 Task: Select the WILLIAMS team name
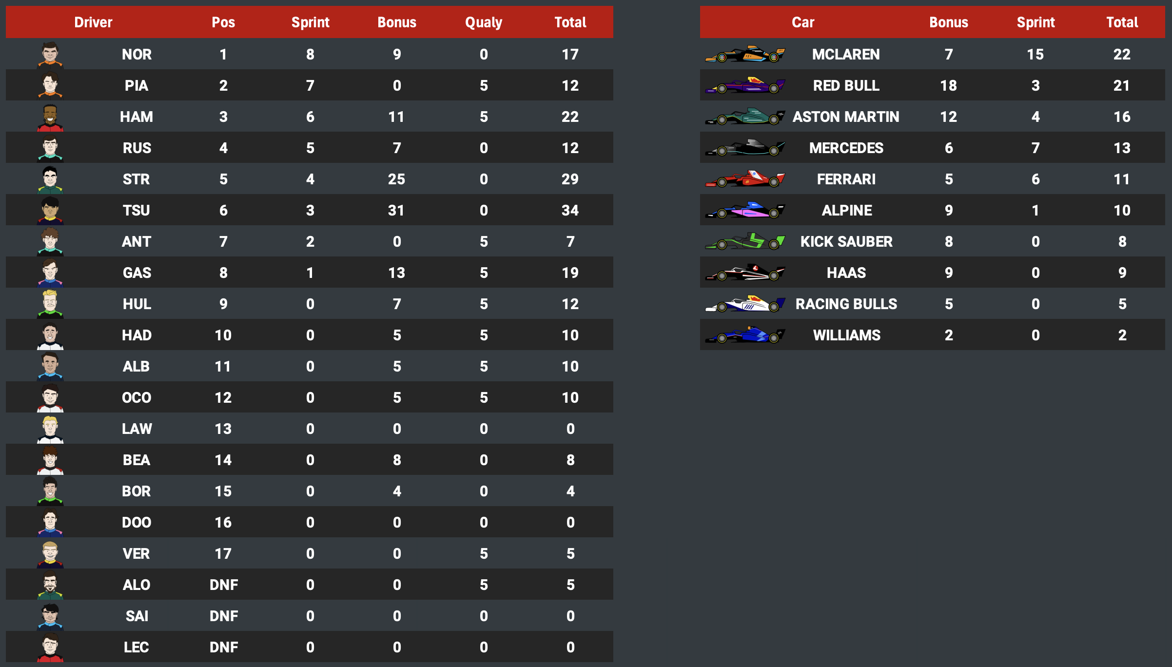847,335
